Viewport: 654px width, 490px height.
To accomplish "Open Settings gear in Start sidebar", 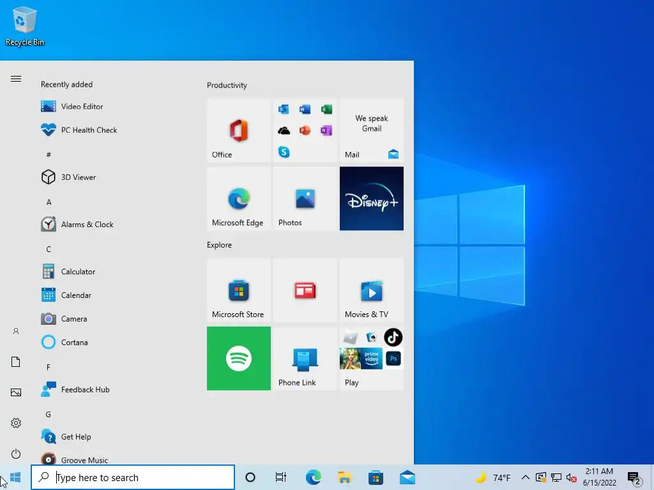I will pyautogui.click(x=16, y=423).
